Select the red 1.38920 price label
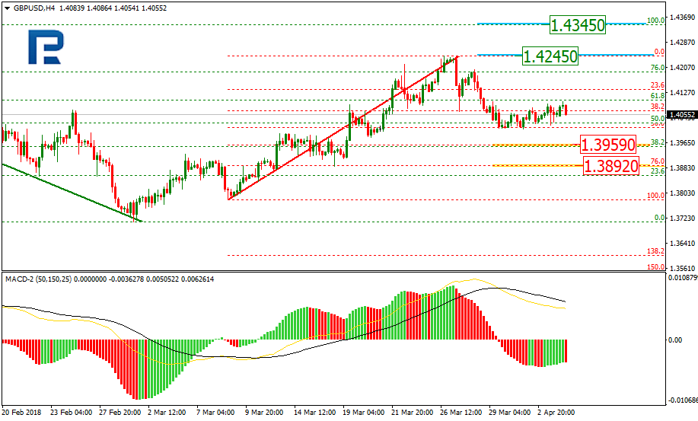Image resolution: width=698 pixels, height=421 pixels. click(x=610, y=165)
